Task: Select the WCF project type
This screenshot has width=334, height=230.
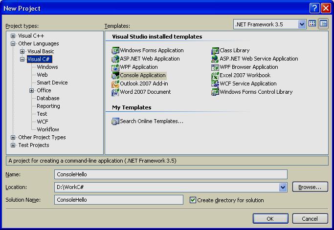Action: click(43, 122)
